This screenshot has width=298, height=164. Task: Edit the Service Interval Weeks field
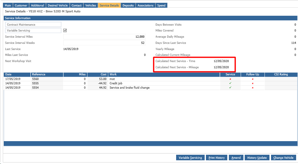(x=104, y=43)
